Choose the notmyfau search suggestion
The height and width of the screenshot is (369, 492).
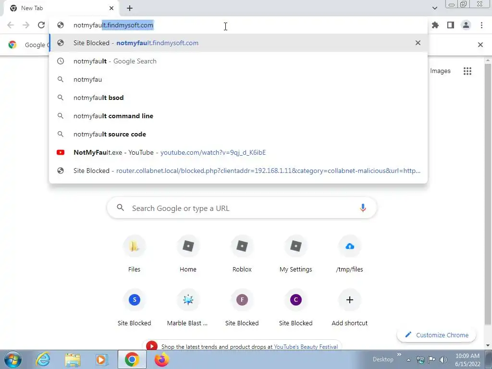tap(238, 79)
